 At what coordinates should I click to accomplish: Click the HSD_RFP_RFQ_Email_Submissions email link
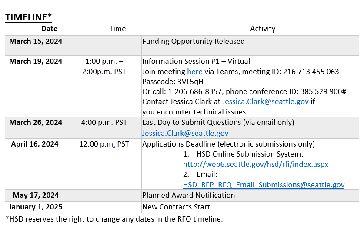tap(264, 185)
